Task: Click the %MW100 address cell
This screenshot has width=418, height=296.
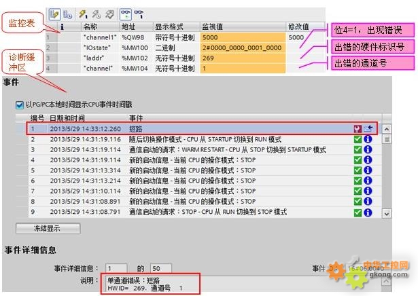Action: 136,48
